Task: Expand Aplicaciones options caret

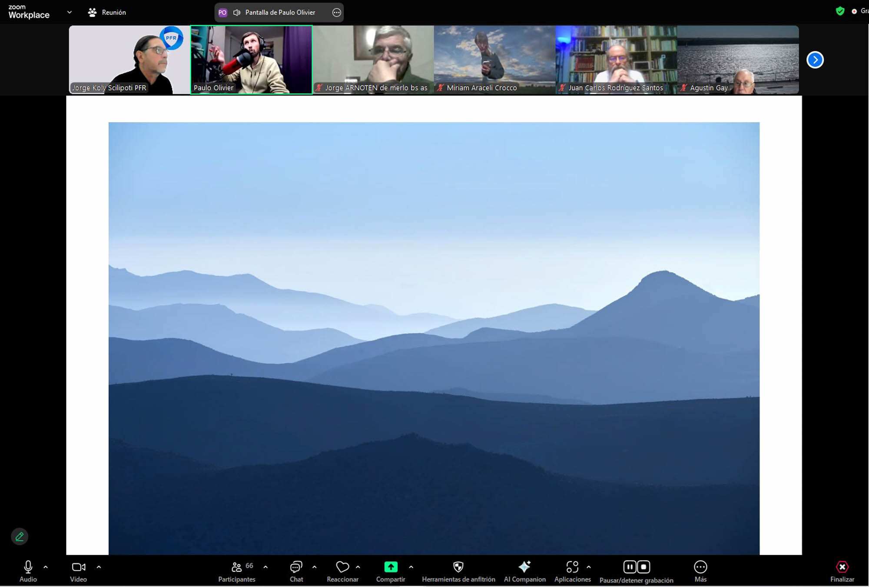Action: pyautogui.click(x=589, y=567)
